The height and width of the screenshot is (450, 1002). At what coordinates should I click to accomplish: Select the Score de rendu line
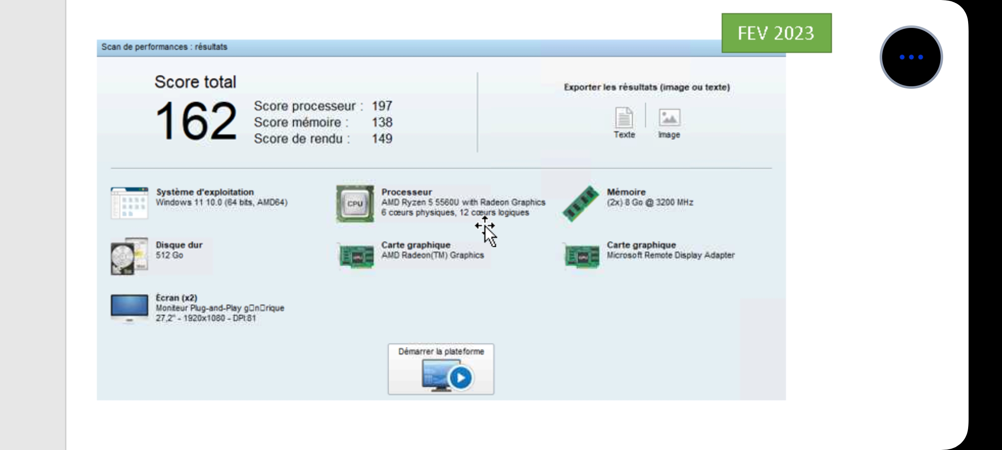coord(322,139)
